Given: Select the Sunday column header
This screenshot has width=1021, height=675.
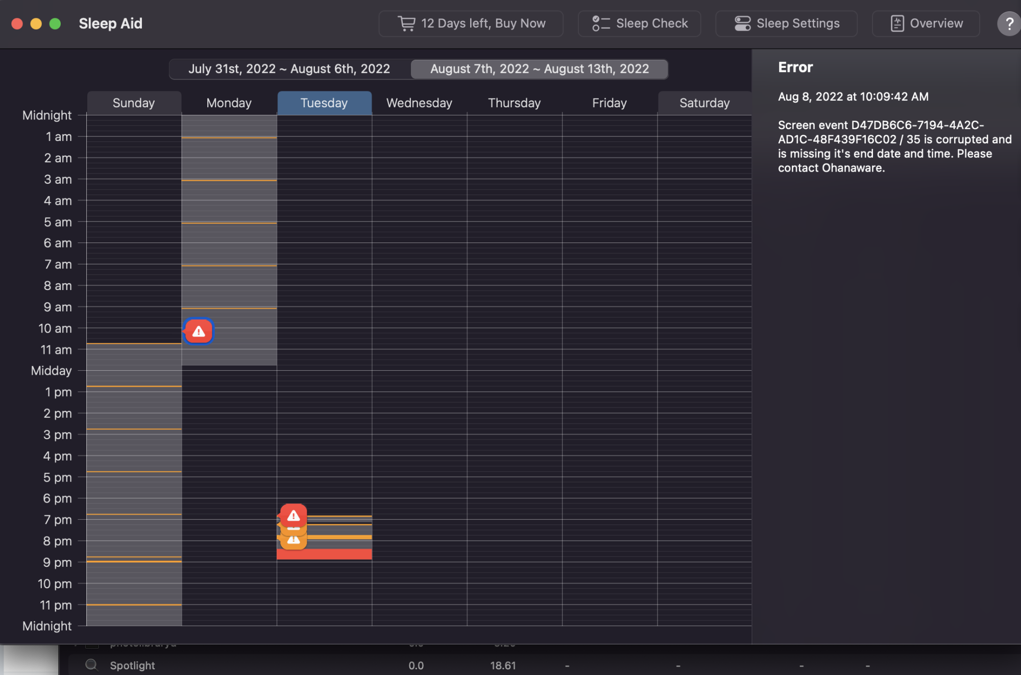Looking at the screenshot, I should (134, 103).
